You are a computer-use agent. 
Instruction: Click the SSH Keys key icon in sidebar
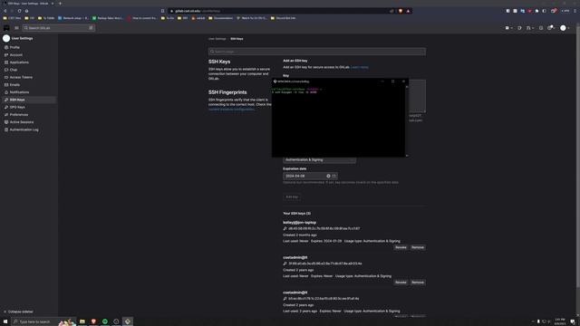[6, 100]
